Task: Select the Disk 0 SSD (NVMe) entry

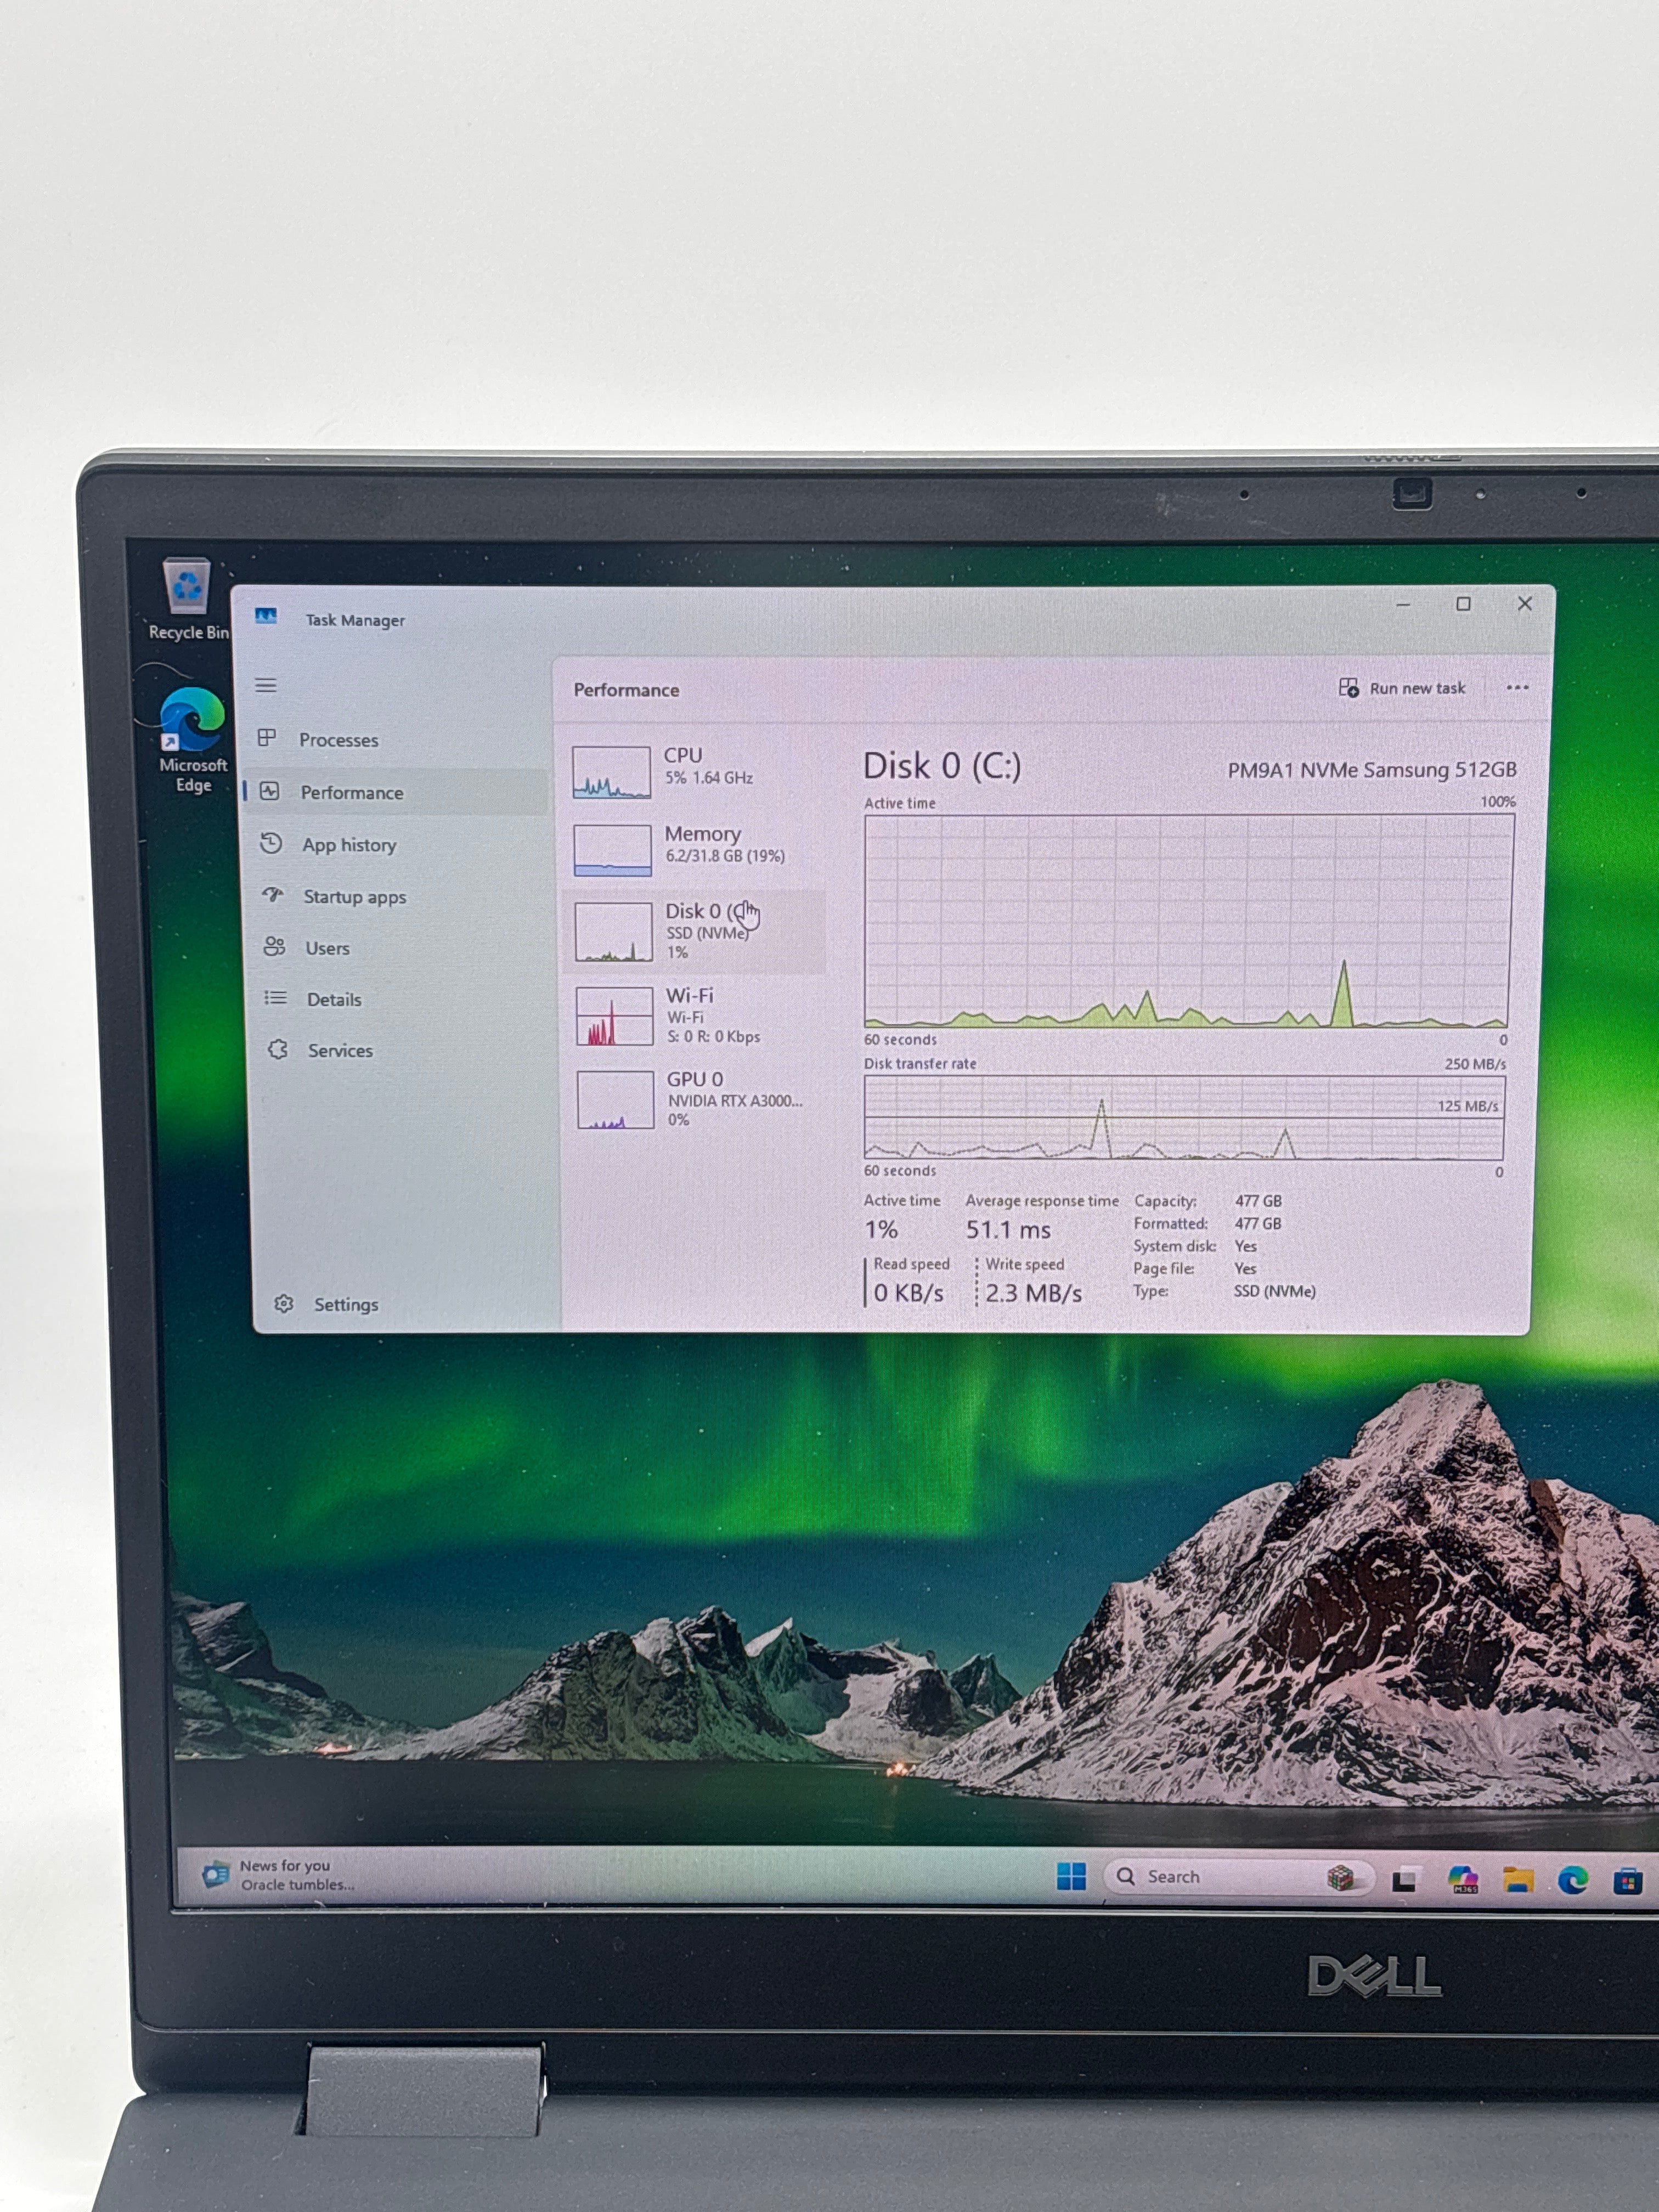Action: [694, 932]
